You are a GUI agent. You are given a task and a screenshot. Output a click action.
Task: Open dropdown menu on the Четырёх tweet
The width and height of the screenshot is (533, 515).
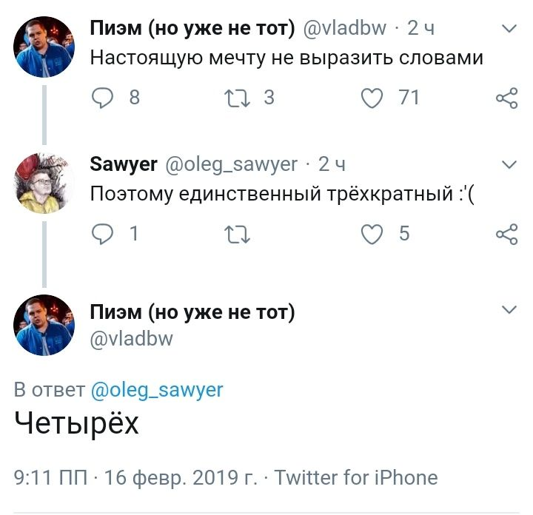(509, 310)
